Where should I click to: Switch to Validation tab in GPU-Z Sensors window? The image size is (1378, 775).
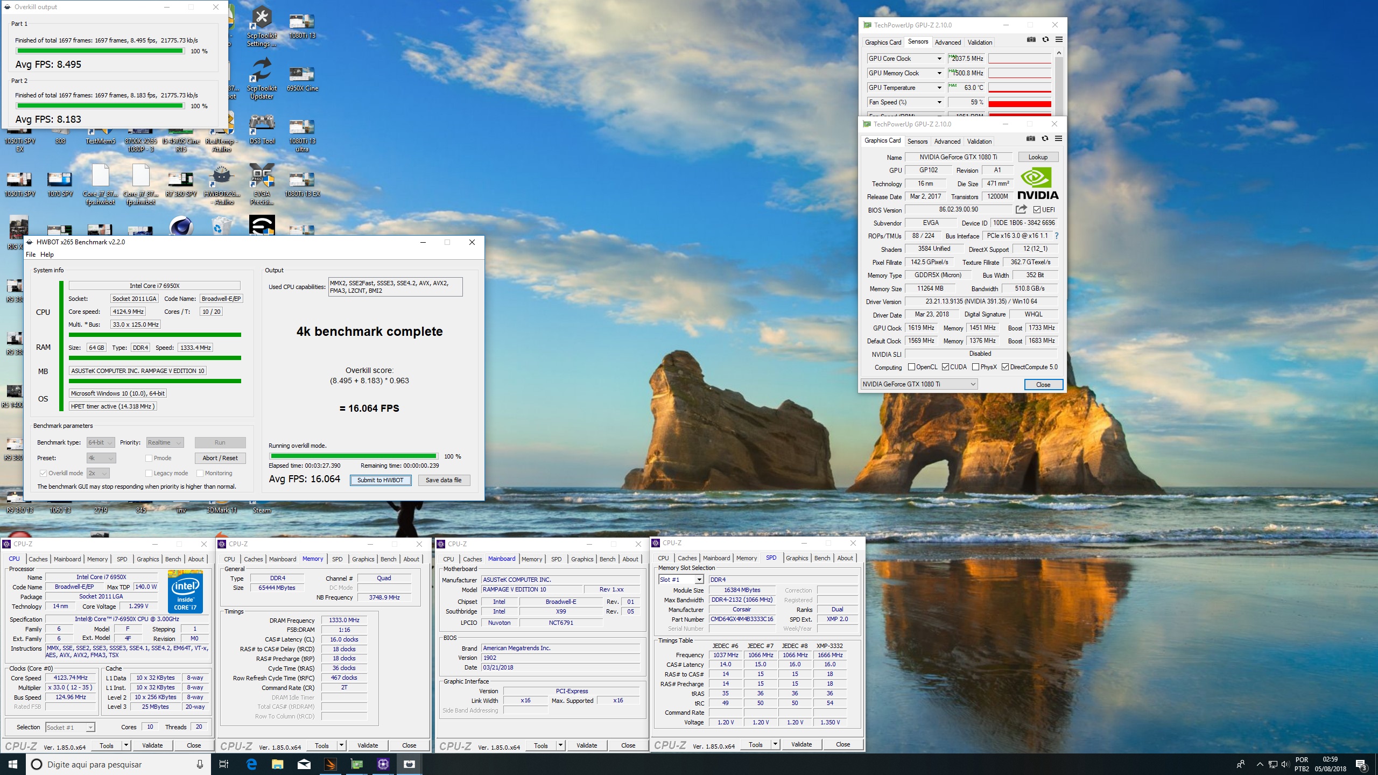pos(980,43)
